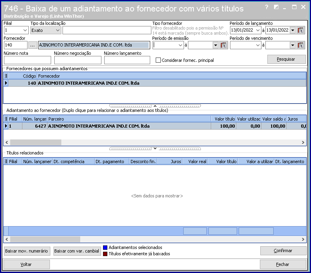This screenshot has height=273, width=311.
Task: Open the Período de lançamento end date dropdown
Action: tap(293, 30)
